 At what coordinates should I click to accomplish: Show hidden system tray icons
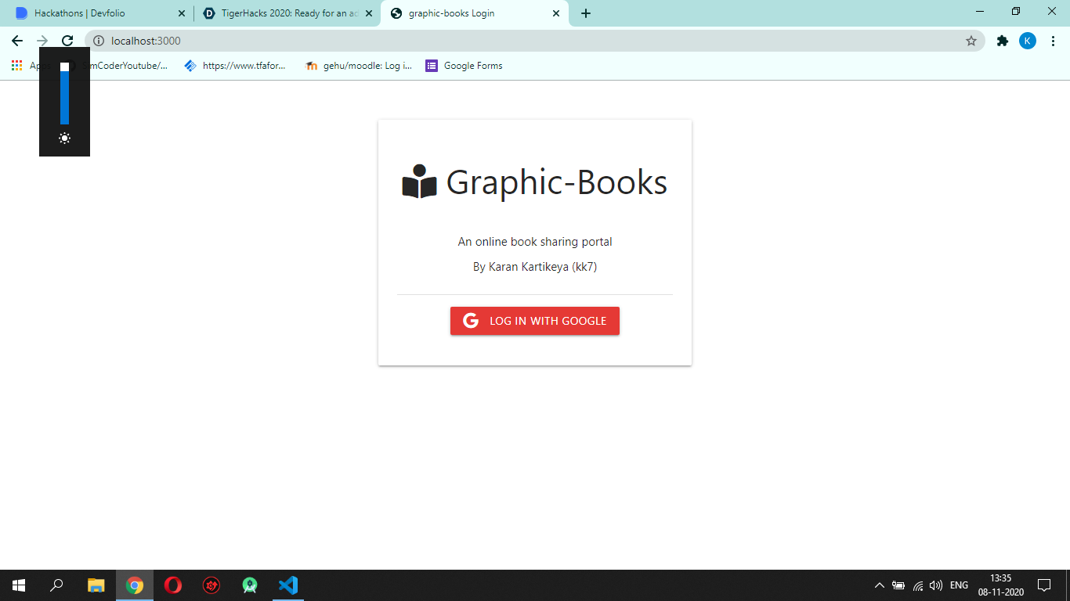click(x=880, y=585)
